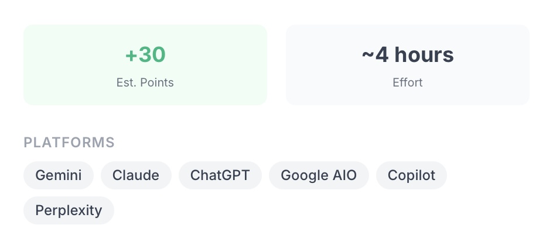Open the grey effort card
Screen dimensions: 546x242
pos(408,64)
